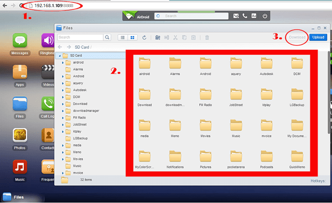
Task: Expand the Android folder in tree
Action: point(63,76)
